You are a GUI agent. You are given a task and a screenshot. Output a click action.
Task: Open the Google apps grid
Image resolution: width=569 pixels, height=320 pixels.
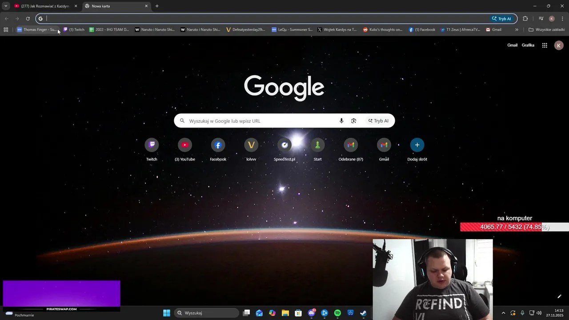coord(545,45)
